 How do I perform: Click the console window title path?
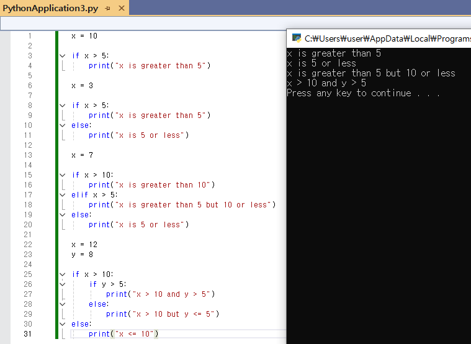tap(387, 38)
